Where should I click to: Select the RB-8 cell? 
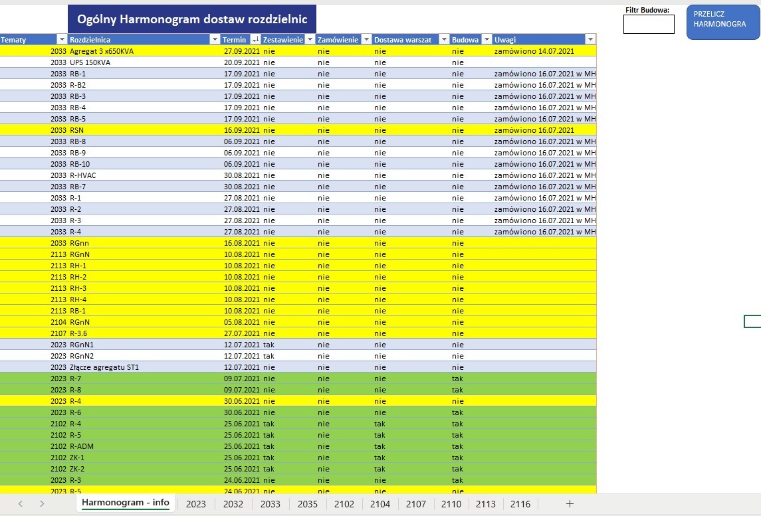point(144,141)
